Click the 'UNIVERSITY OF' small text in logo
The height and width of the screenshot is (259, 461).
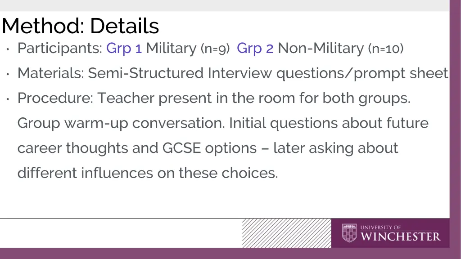click(x=380, y=227)
